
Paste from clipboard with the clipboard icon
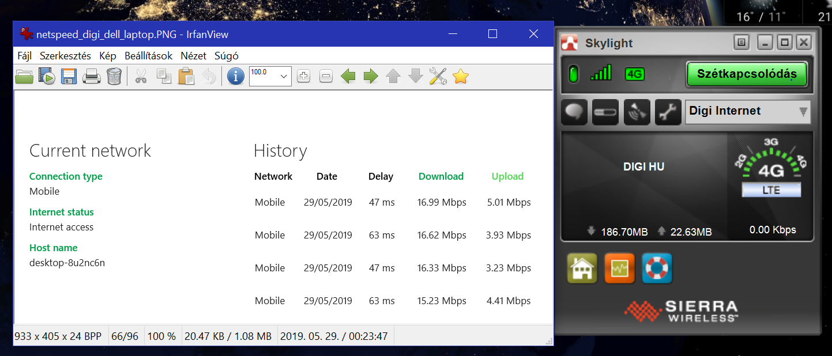(186, 76)
